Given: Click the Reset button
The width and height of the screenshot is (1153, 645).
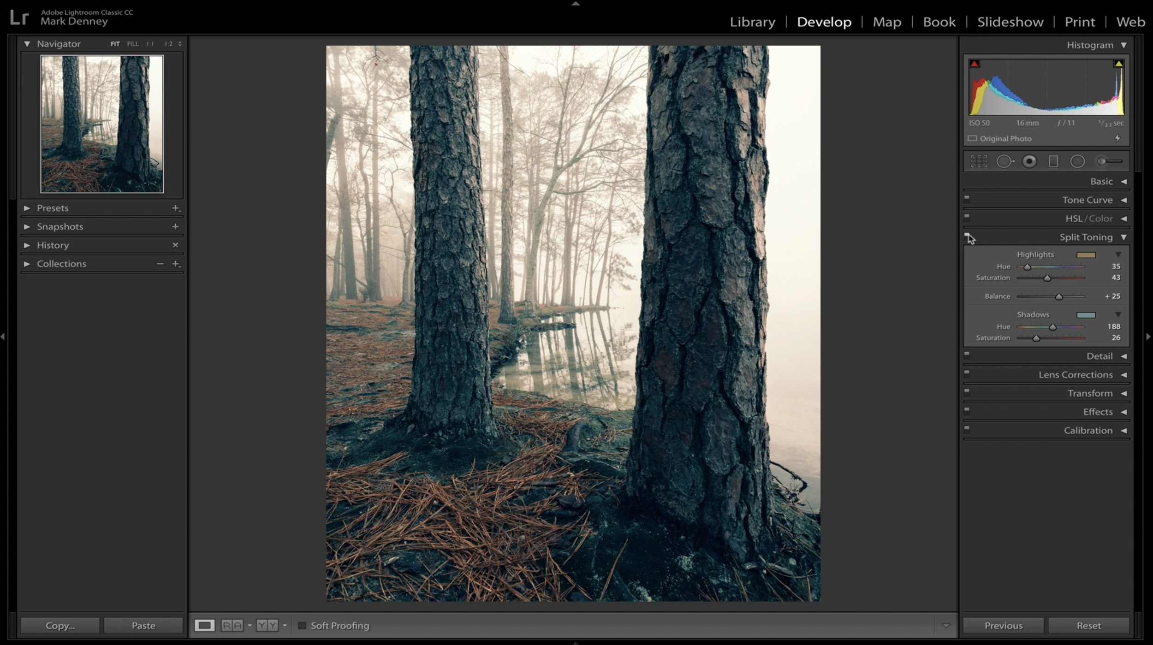Looking at the screenshot, I should (x=1088, y=626).
